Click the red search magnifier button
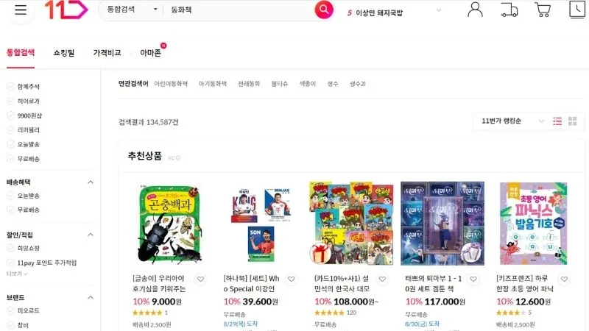Screen dimensions: 589x331 click(x=324, y=10)
